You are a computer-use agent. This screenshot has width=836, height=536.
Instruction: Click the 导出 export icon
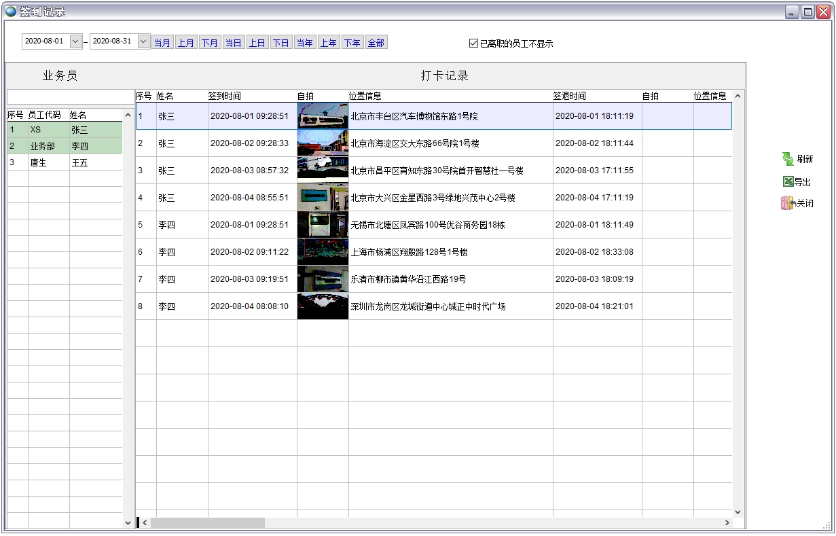click(x=788, y=181)
